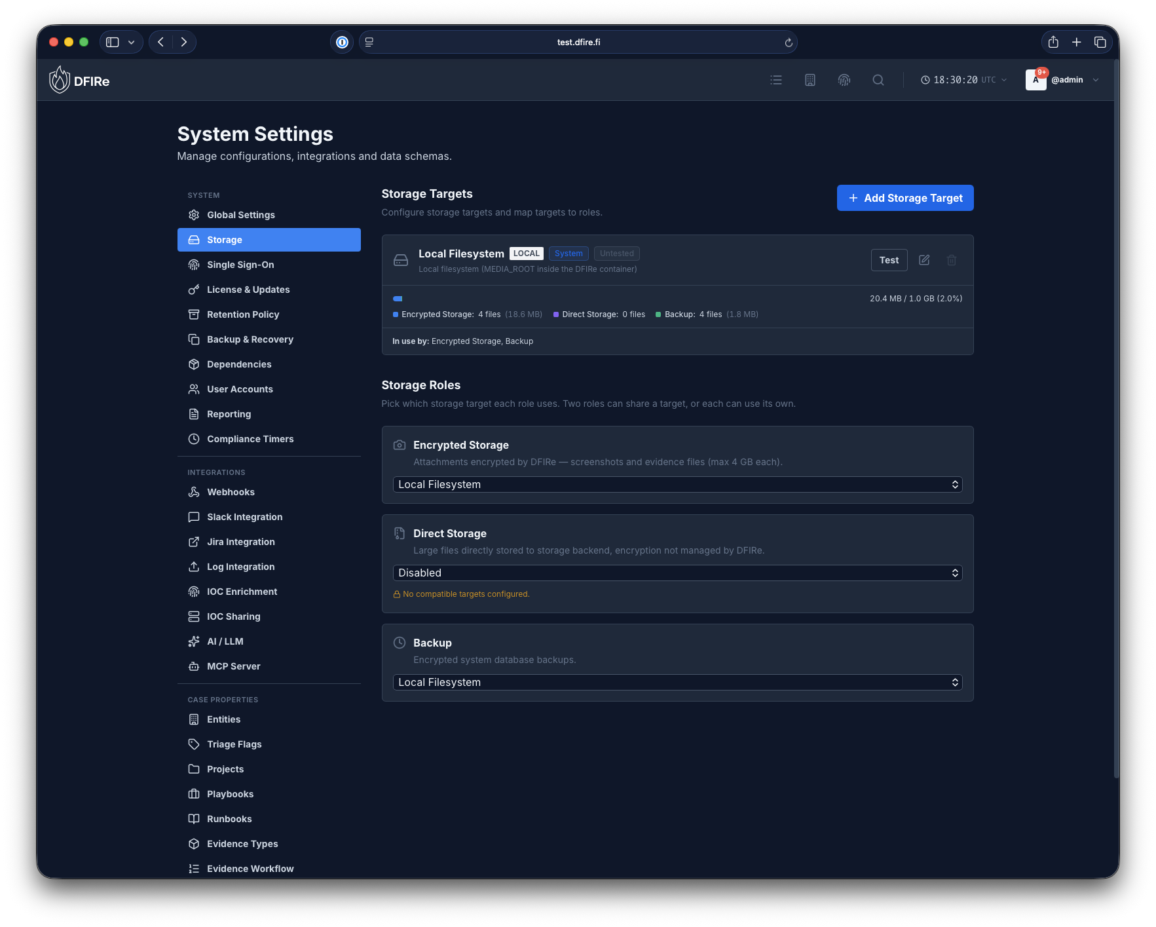Image resolution: width=1156 pixels, height=927 pixels.
Task: Open User Accounts settings
Action: 269,389
